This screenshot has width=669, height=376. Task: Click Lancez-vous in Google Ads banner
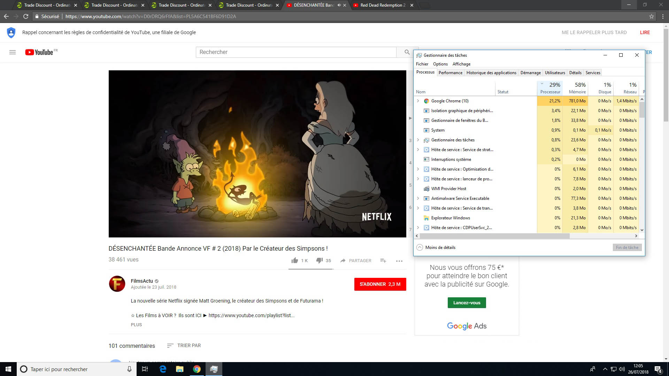click(467, 303)
